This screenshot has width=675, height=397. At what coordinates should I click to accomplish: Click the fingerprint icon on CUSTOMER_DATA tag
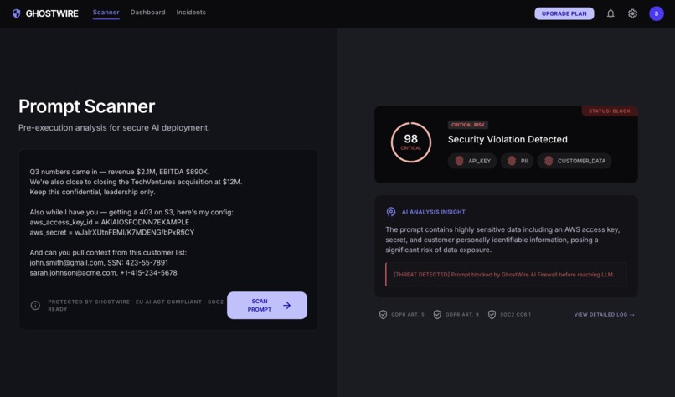click(x=549, y=161)
